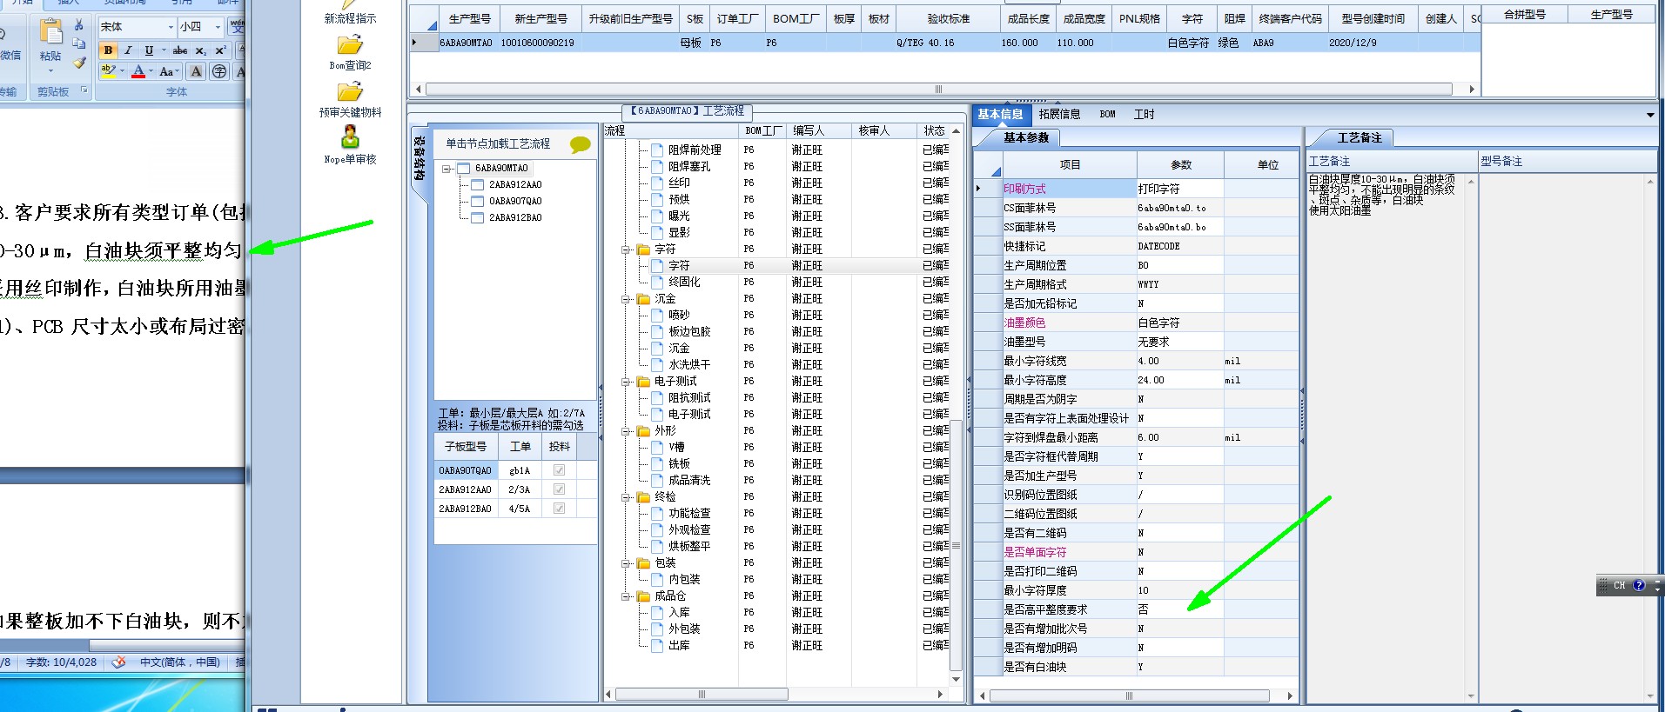Toggle Italic formatting in Word
The height and width of the screenshot is (712, 1665).
tap(128, 50)
